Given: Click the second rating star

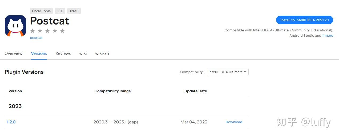Looking at the screenshot, I should tap(40, 31).
